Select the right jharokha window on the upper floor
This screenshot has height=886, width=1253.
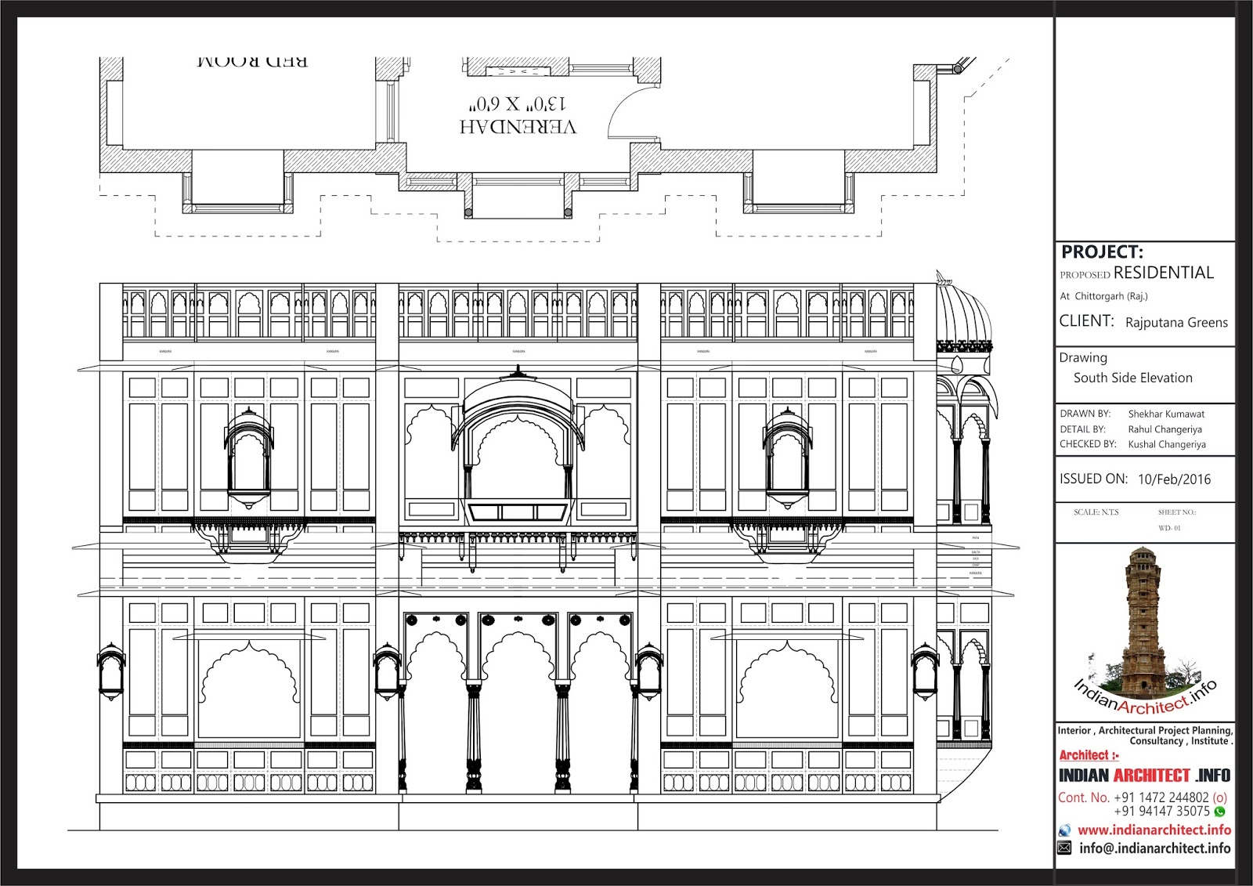787,454
